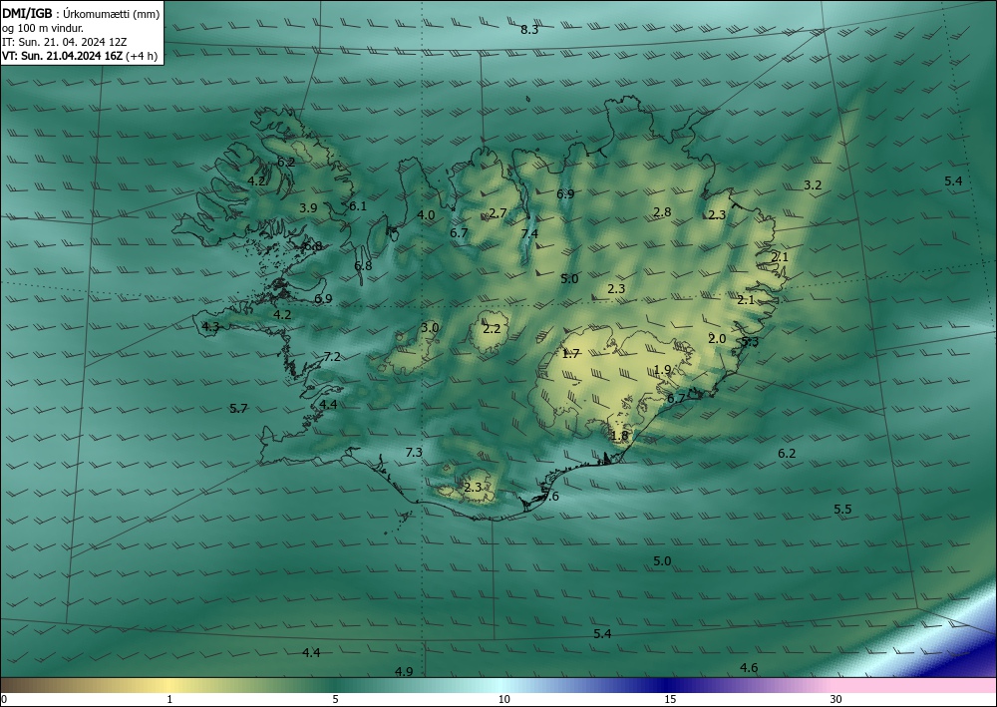Click the 2.0 value in east Iceland

tap(717, 339)
